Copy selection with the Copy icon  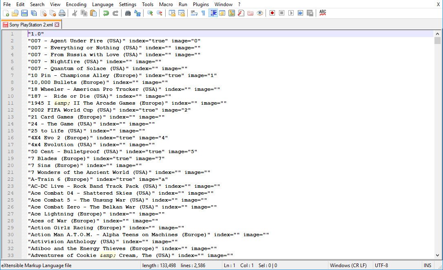point(84,13)
